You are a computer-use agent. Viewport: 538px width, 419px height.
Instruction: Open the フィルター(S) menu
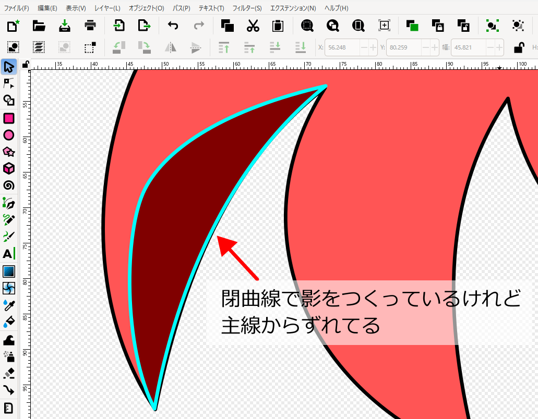click(x=247, y=8)
